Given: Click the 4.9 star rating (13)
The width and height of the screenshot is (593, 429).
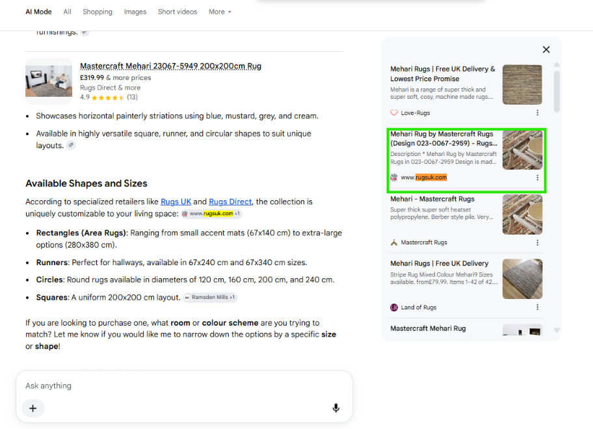Looking at the screenshot, I should click(109, 97).
